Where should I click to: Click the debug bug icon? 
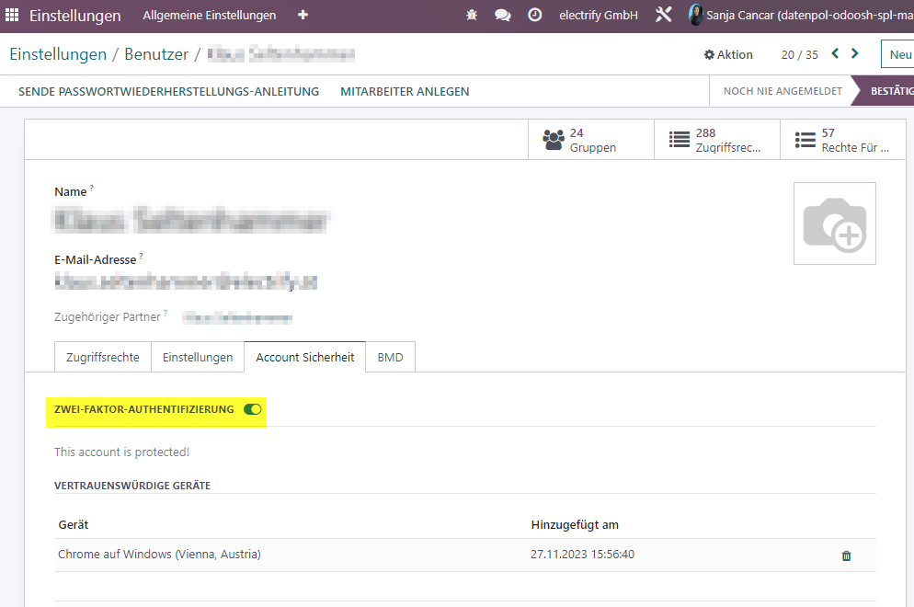point(472,15)
